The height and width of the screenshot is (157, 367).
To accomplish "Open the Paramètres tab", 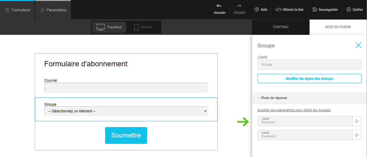I will (53, 10).
